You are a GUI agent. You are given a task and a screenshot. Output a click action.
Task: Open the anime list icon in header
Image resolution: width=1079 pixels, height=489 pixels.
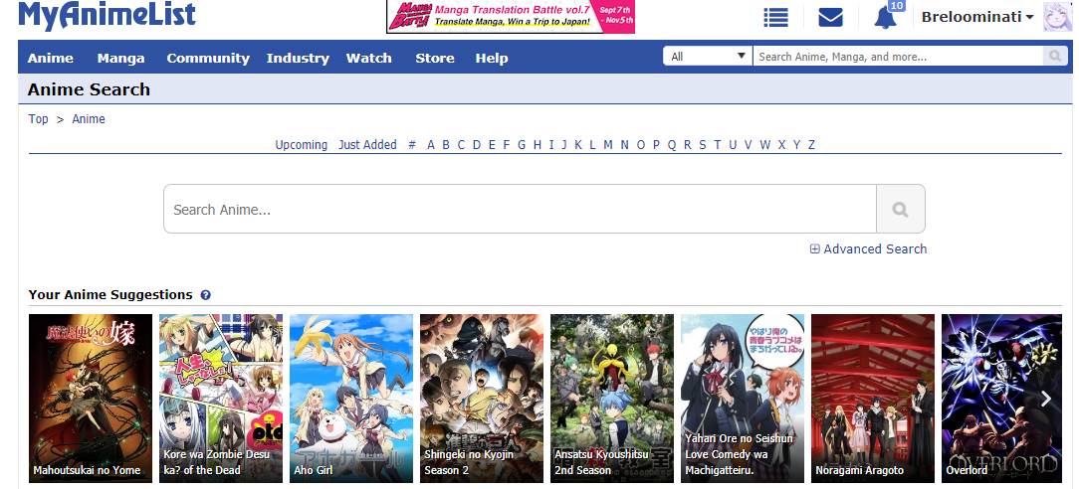tap(775, 17)
